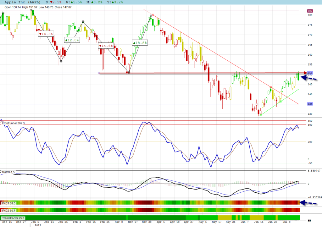
Task: Click the Dec 15 date label
Action: pos(7,222)
